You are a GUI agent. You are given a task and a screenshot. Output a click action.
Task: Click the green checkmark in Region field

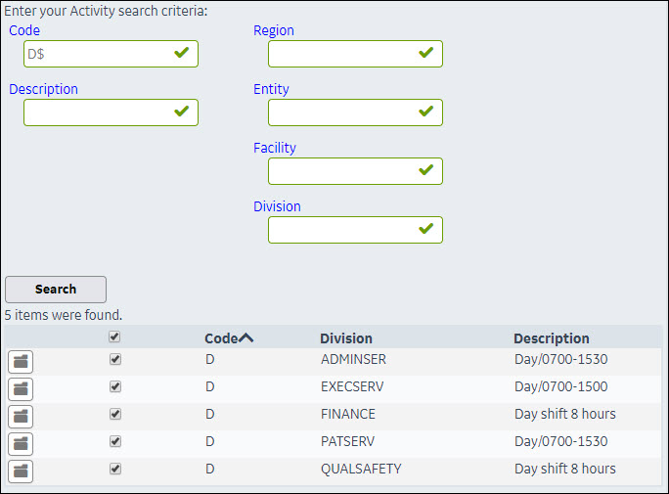coord(425,53)
